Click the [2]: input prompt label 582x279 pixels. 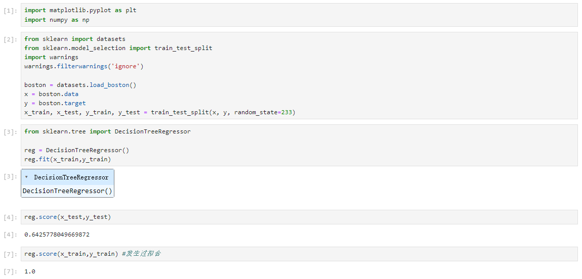tap(10, 39)
